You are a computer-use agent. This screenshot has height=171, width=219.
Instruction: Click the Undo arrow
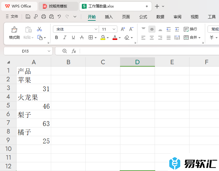(59, 17)
